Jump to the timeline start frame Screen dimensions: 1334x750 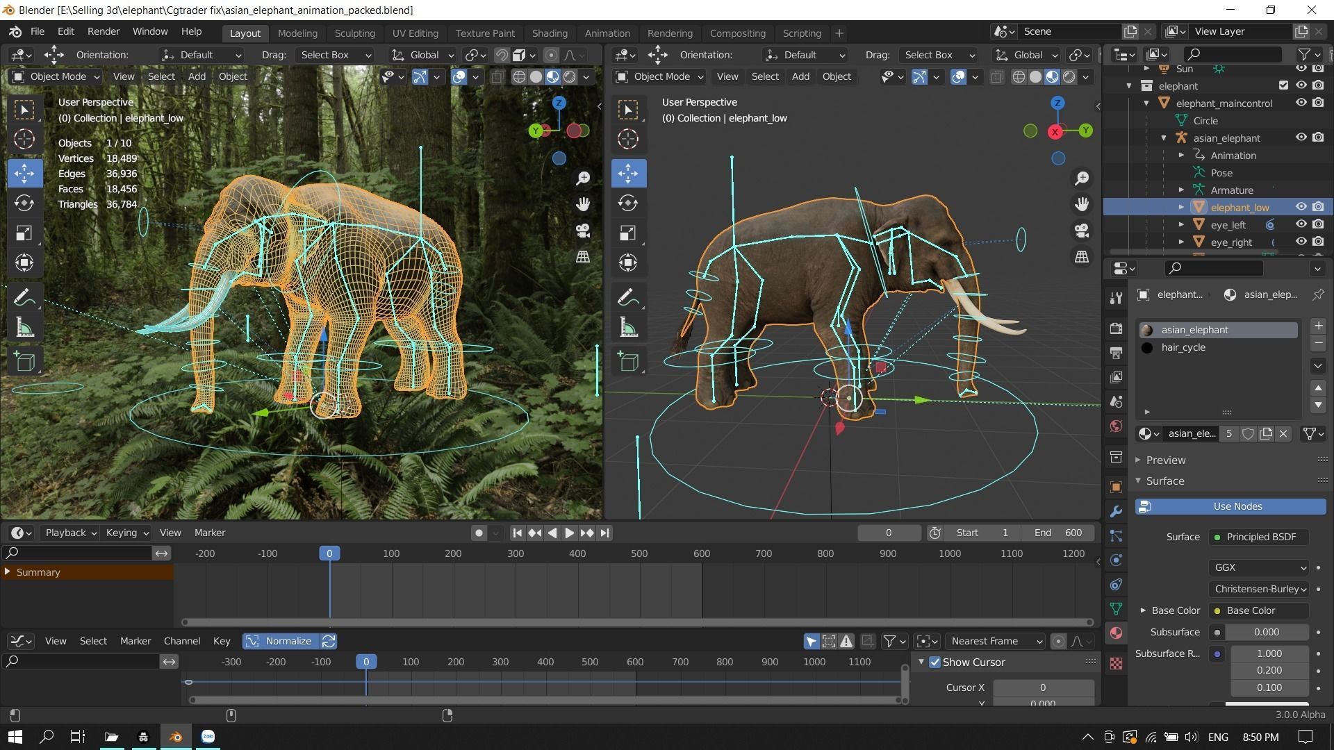click(x=517, y=533)
